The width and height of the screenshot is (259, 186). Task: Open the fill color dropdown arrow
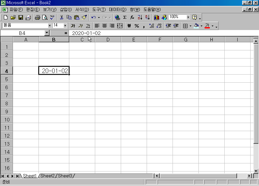201,26
